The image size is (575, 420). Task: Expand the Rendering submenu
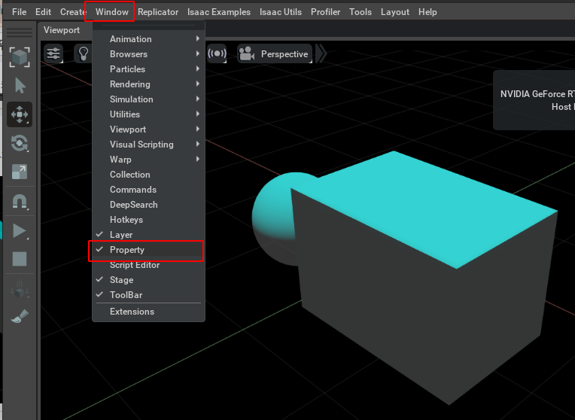coord(148,84)
